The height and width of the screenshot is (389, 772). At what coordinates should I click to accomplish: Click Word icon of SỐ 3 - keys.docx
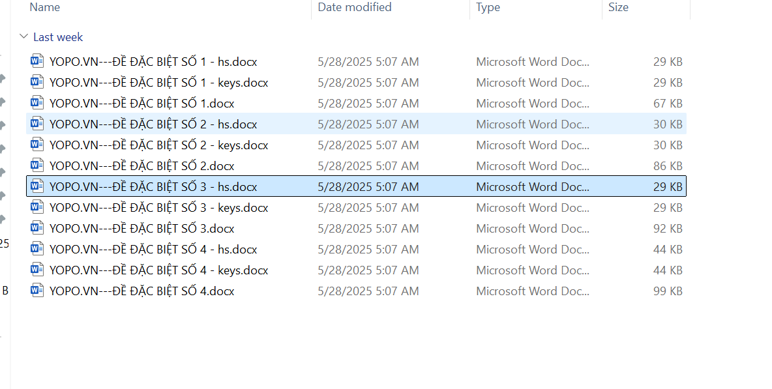coord(37,208)
